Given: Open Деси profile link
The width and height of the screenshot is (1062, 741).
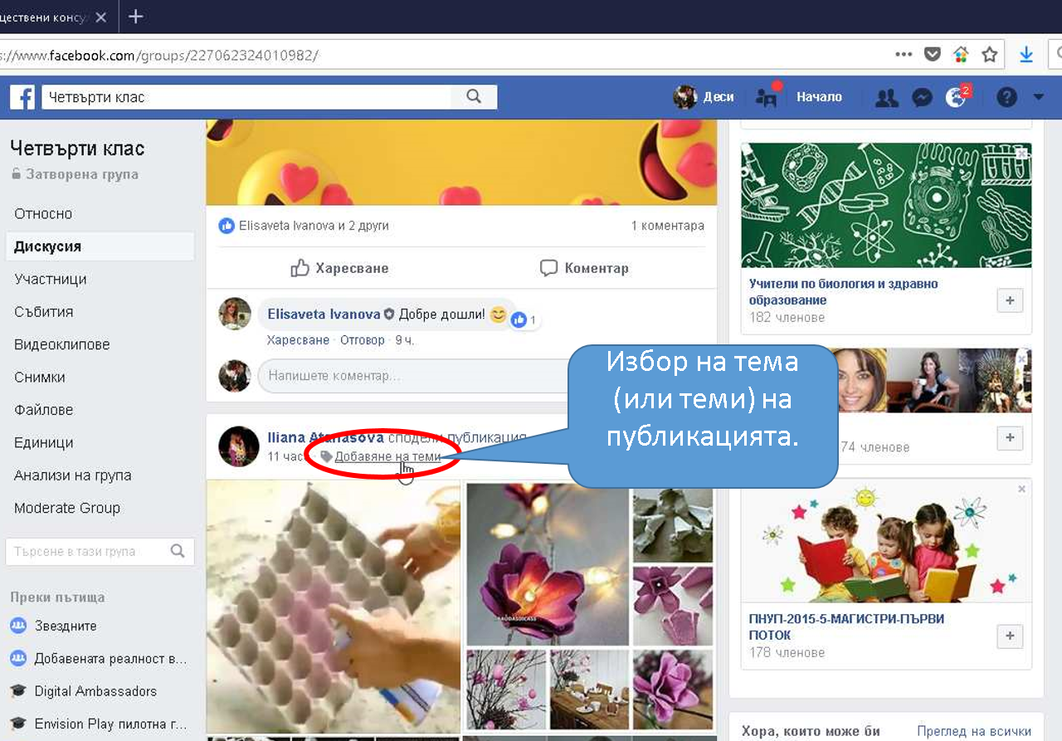Looking at the screenshot, I should pyautogui.click(x=719, y=97).
